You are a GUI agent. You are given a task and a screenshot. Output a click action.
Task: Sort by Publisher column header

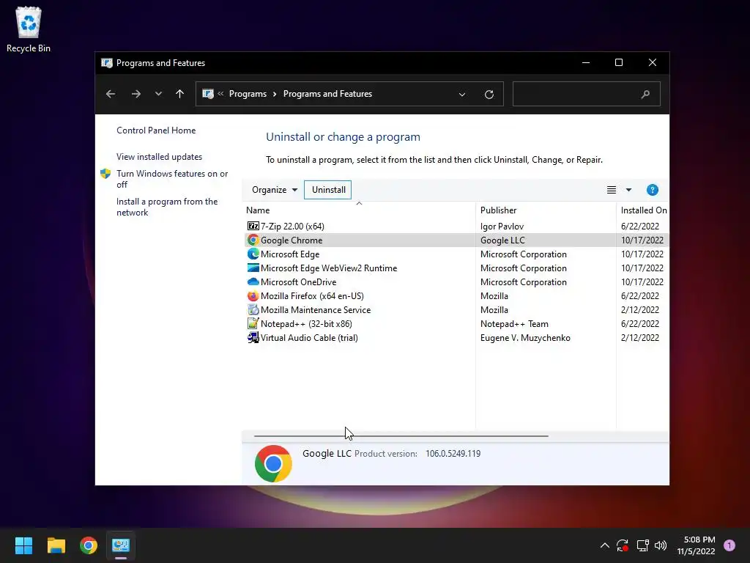click(x=546, y=210)
